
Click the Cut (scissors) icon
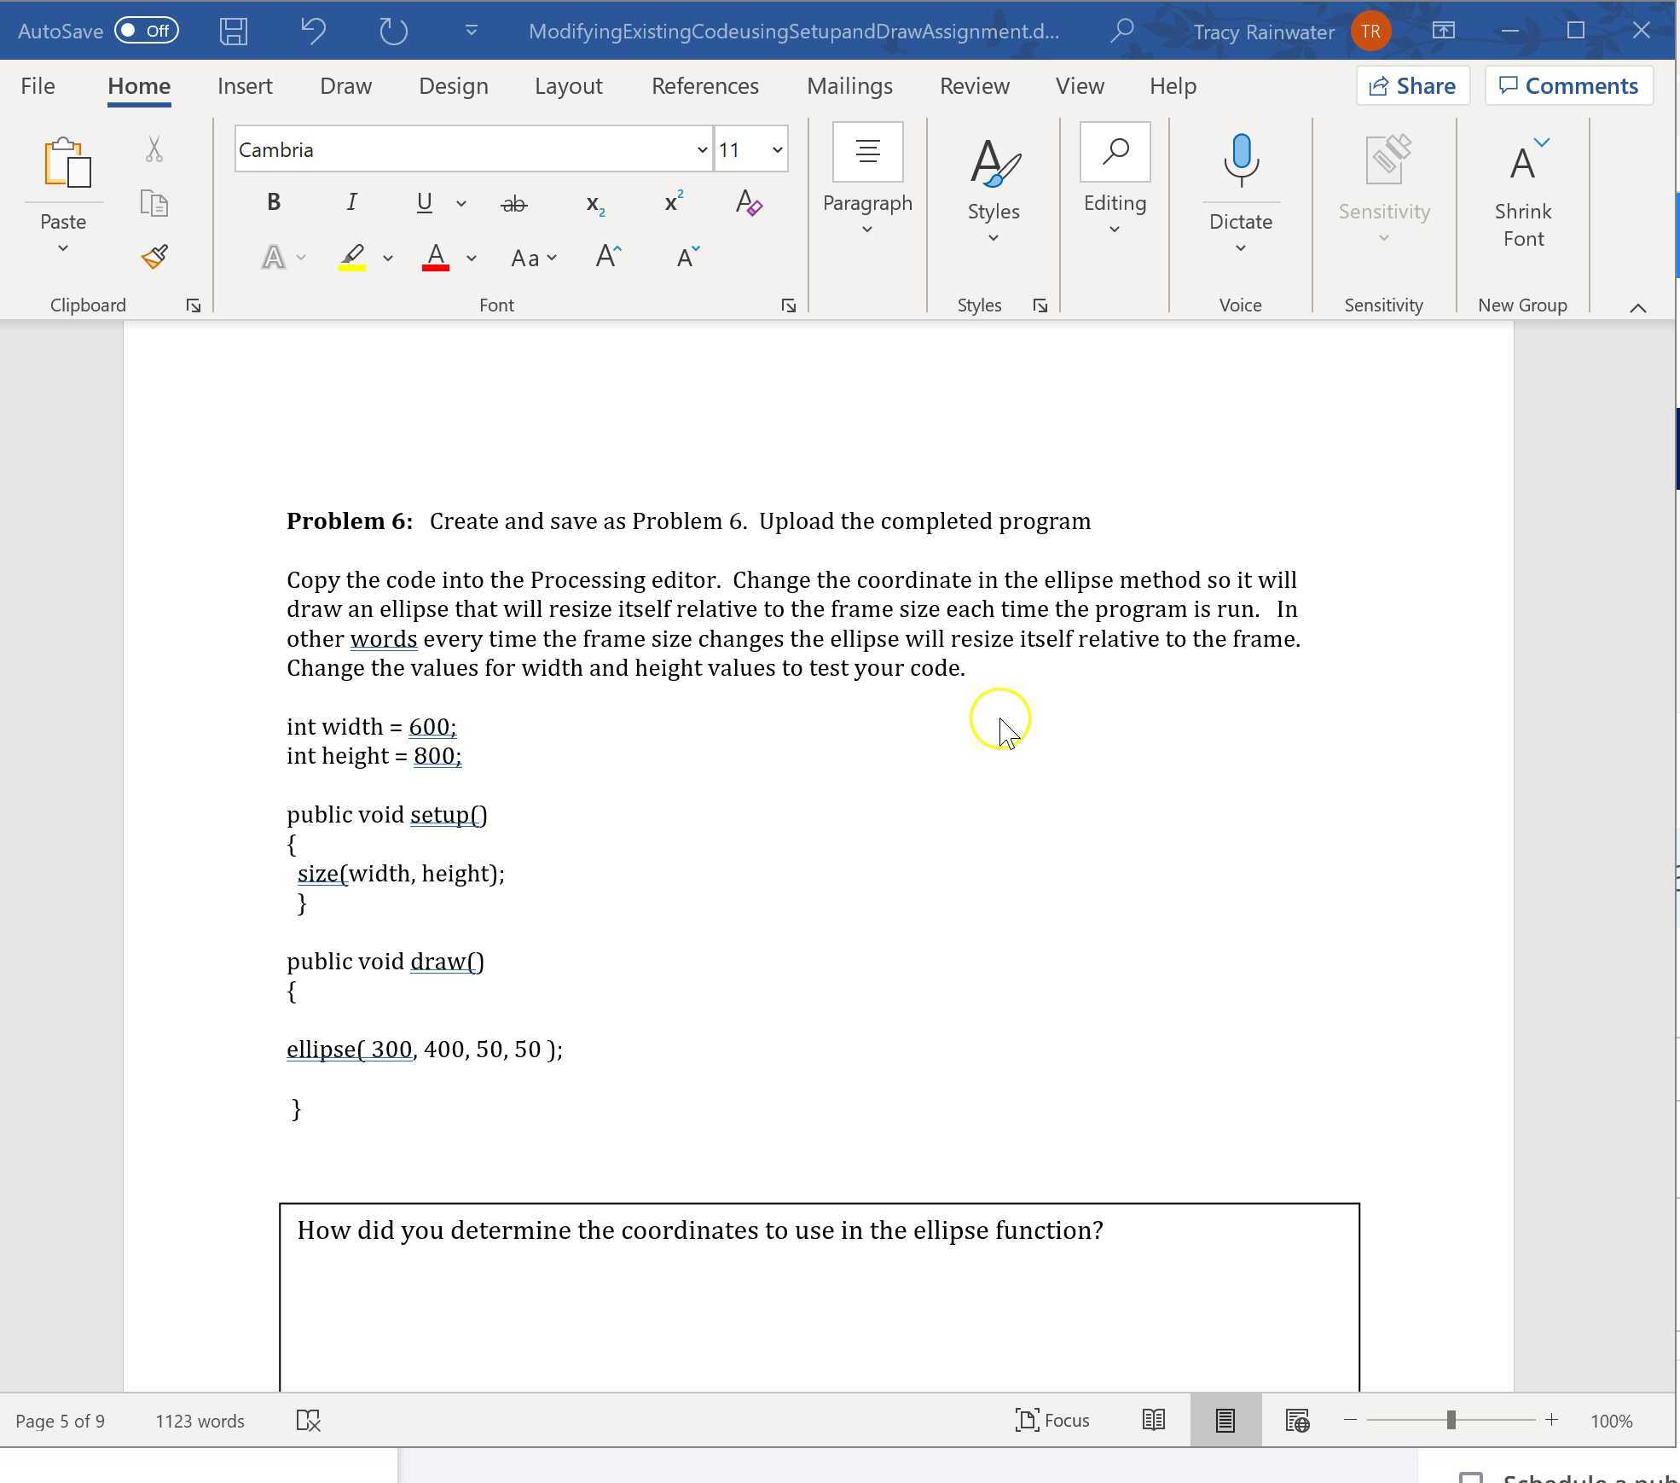[154, 147]
